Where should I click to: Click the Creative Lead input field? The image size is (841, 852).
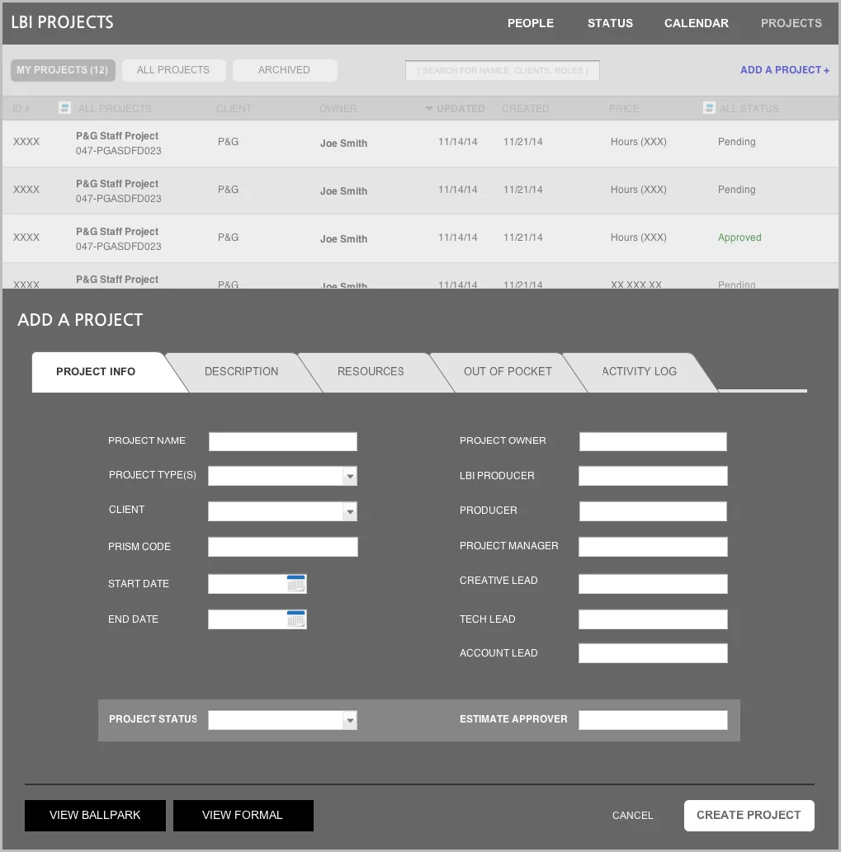coord(653,584)
